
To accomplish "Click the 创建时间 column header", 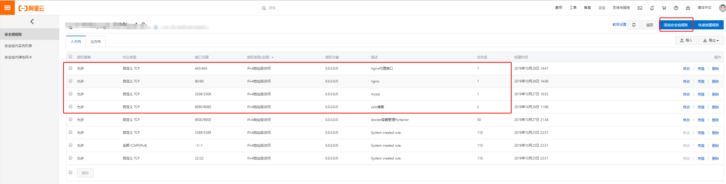I will point(521,57).
